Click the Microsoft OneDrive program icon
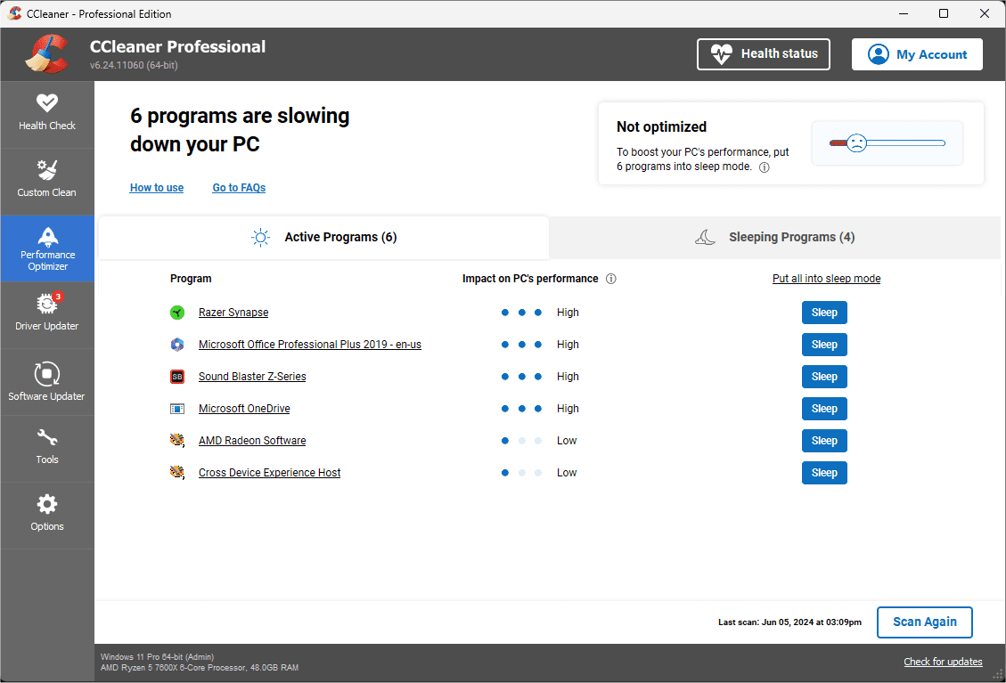Screen dimensions: 1006x683 pos(176,409)
